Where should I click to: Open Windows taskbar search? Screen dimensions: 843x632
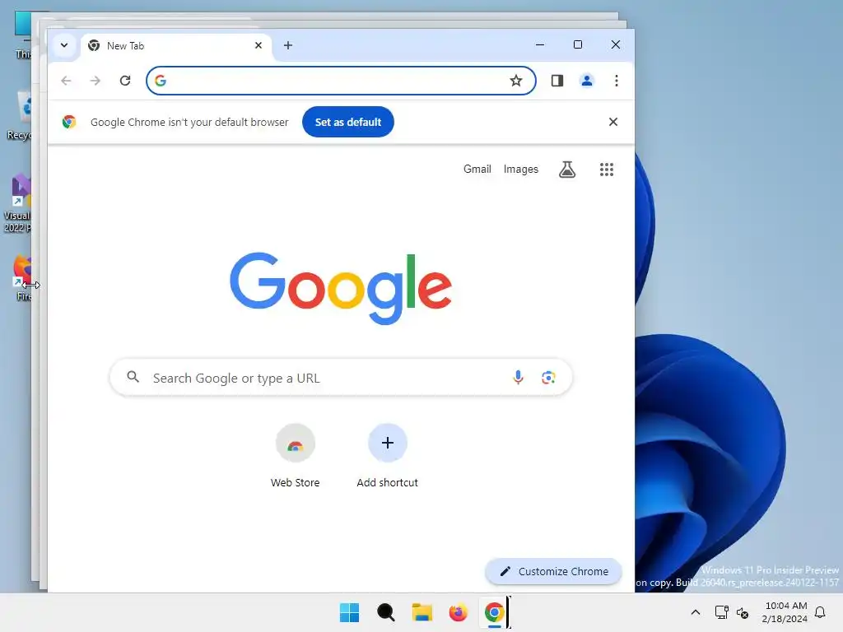(x=385, y=612)
